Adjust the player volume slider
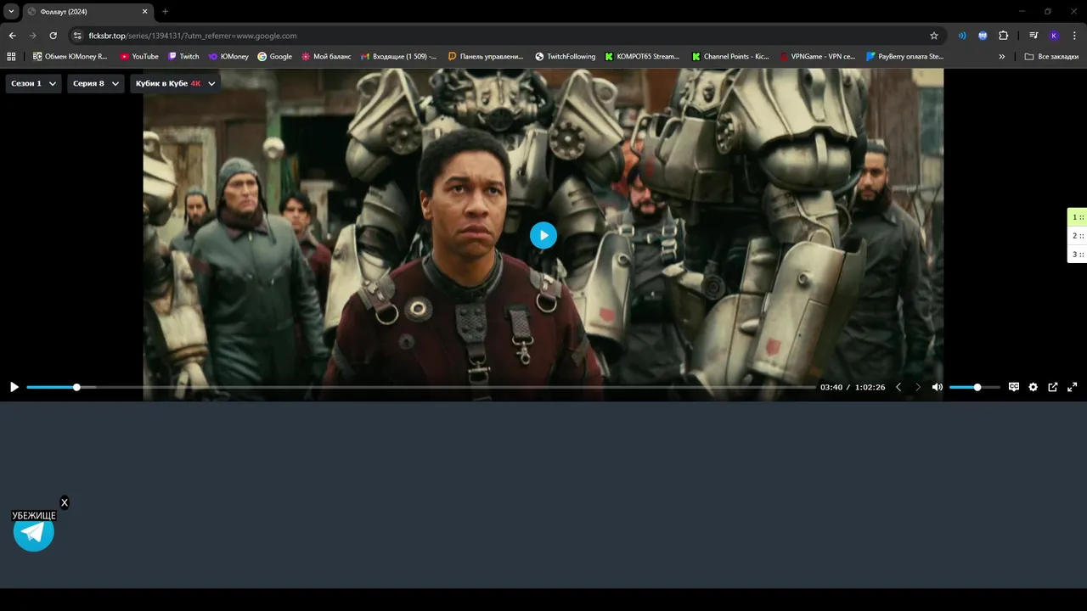 tap(974, 387)
